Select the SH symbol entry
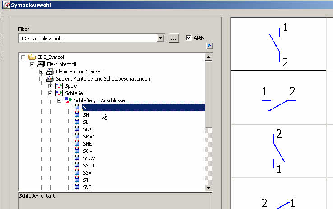Viewport: 333px width, 209px height. pyautogui.click(x=86, y=115)
